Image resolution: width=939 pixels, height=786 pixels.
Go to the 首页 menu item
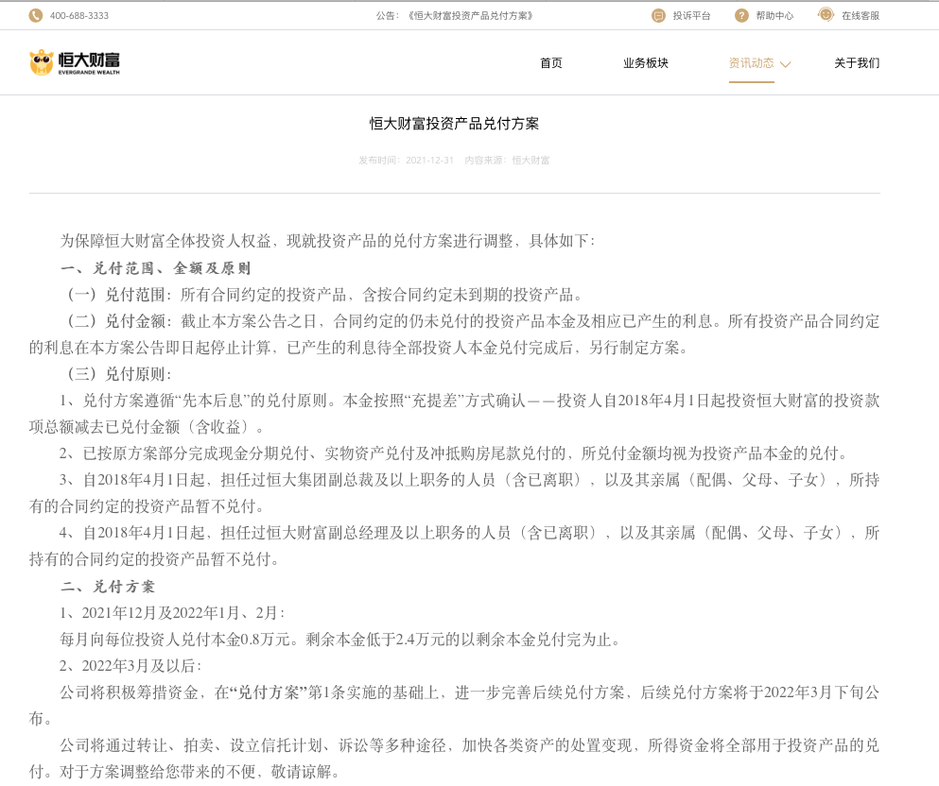(x=551, y=63)
